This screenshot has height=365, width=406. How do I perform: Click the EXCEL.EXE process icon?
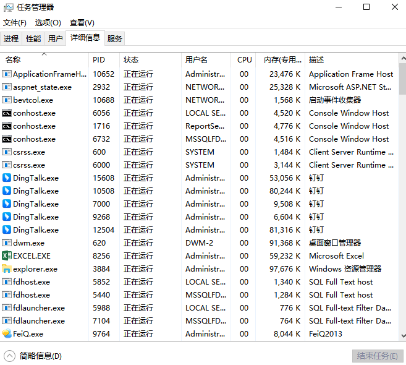[x=7, y=255]
